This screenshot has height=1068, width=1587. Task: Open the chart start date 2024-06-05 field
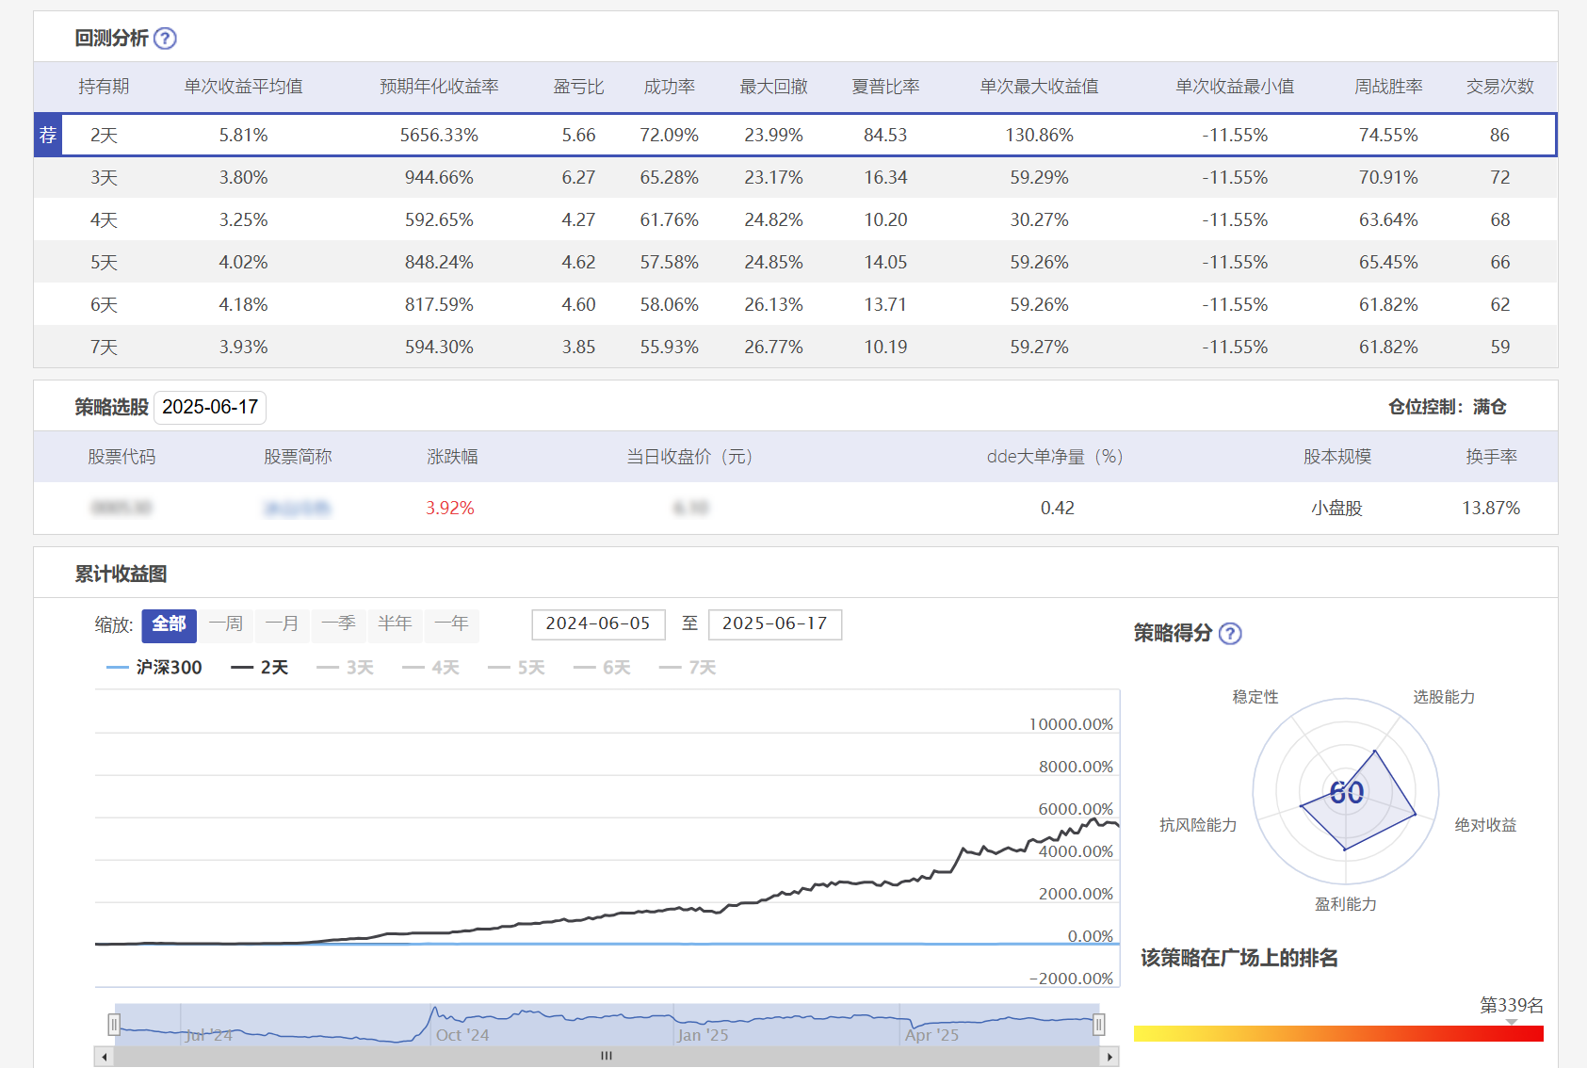pyautogui.click(x=598, y=624)
